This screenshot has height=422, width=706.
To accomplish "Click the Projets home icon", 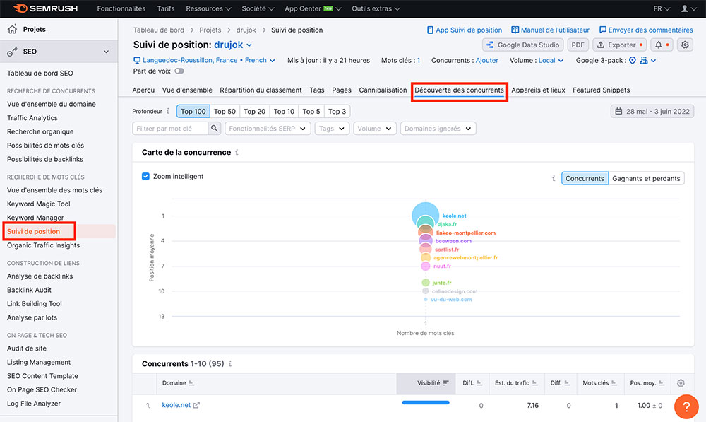I will (x=12, y=29).
